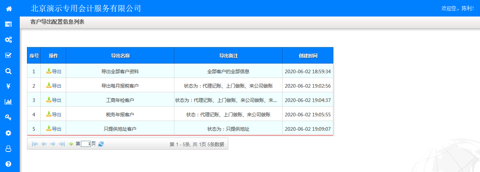Export 税务年报客户 row
Viewport: 480px width, 172px height.
54,114
